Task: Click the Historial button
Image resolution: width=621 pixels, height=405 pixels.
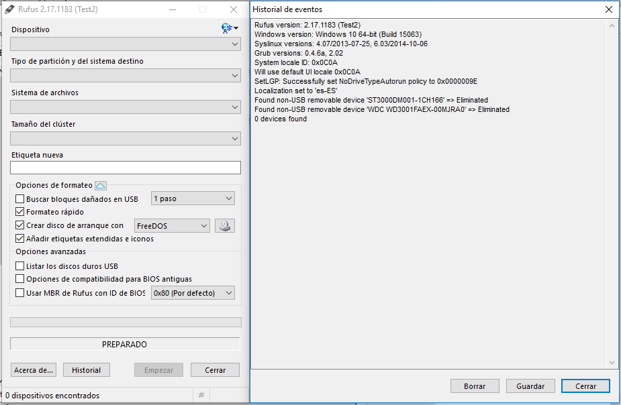Action: pyautogui.click(x=87, y=370)
